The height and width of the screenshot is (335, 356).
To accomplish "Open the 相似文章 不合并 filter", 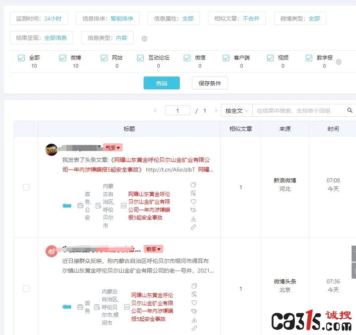I will coord(237,19).
